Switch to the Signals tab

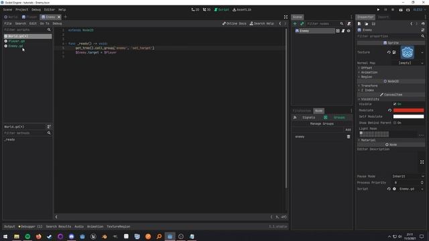(x=308, y=118)
